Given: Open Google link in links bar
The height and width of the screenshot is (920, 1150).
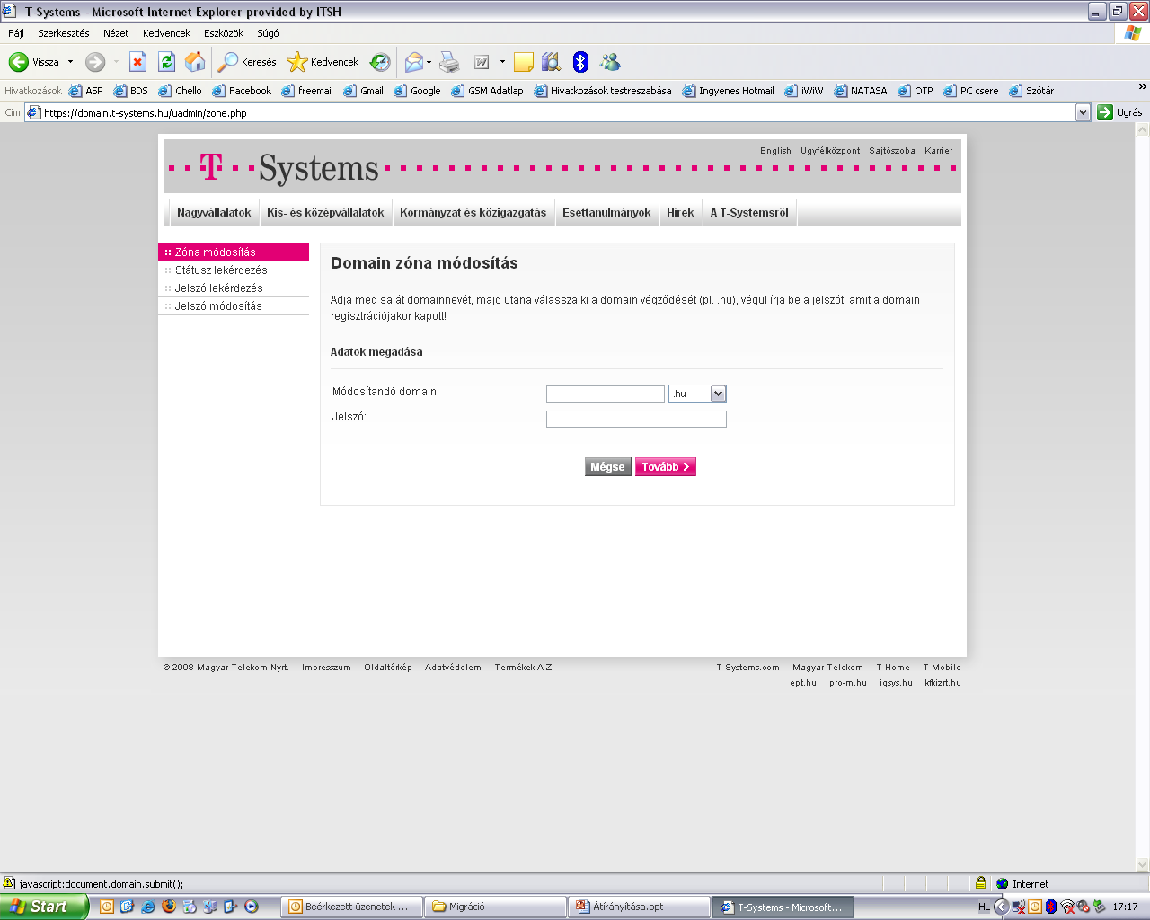Looking at the screenshot, I should coord(418,91).
